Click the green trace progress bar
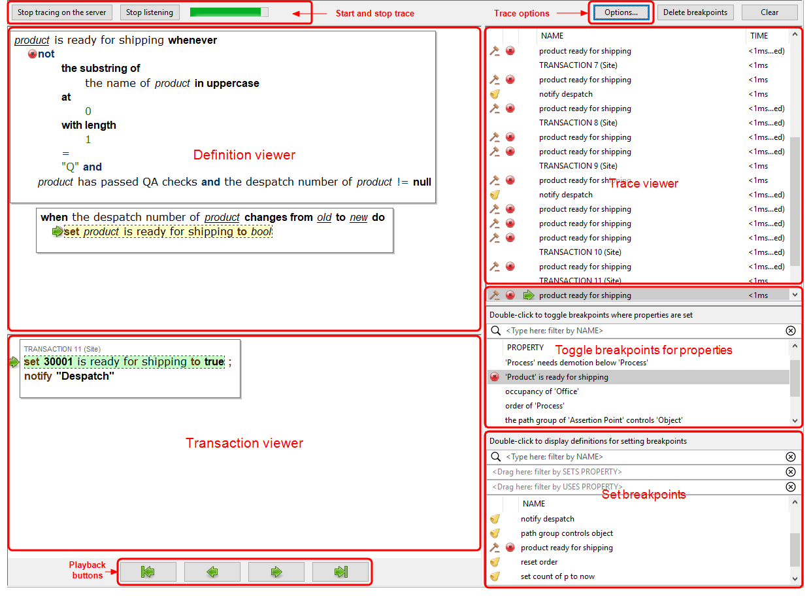811x596 pixels. pos(229,12)
